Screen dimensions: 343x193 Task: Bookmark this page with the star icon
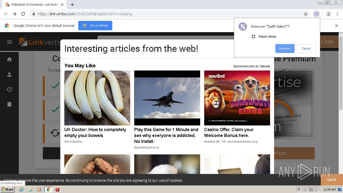(306, 14)
